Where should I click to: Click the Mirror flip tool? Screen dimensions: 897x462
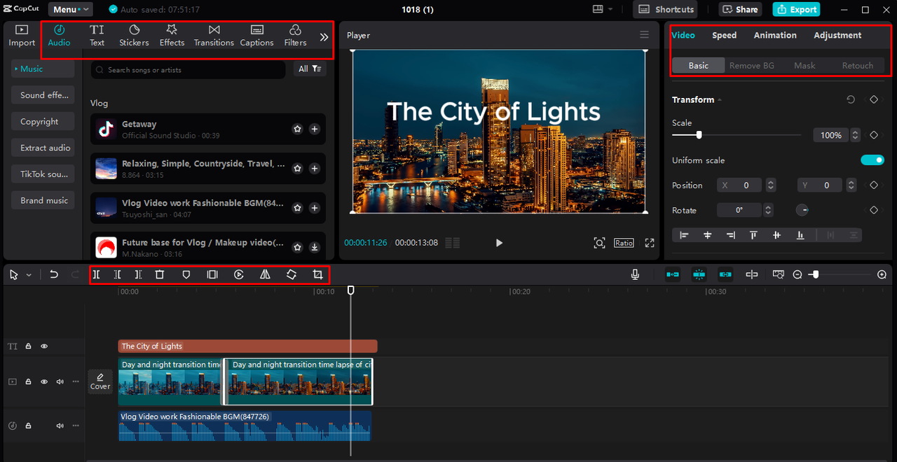coord(265,275)
